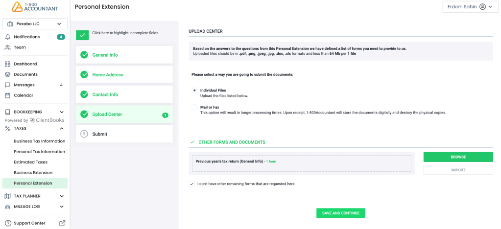Select the Individual Files radio option
Image resolution: width=501 pixels, height=229 pixels.
[194, 91]
